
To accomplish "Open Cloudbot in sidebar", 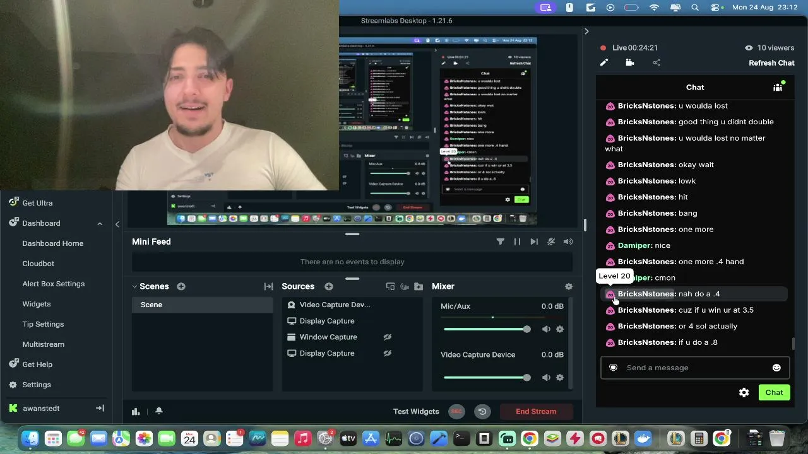I will [39, 264].
